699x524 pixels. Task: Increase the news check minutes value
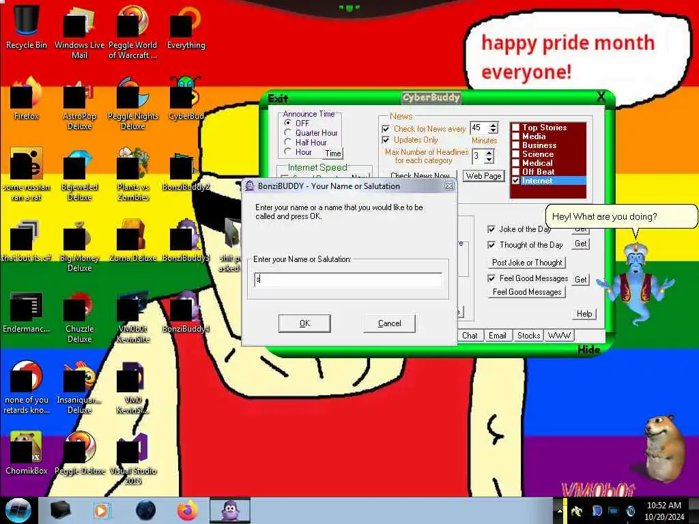coord(493,125)
